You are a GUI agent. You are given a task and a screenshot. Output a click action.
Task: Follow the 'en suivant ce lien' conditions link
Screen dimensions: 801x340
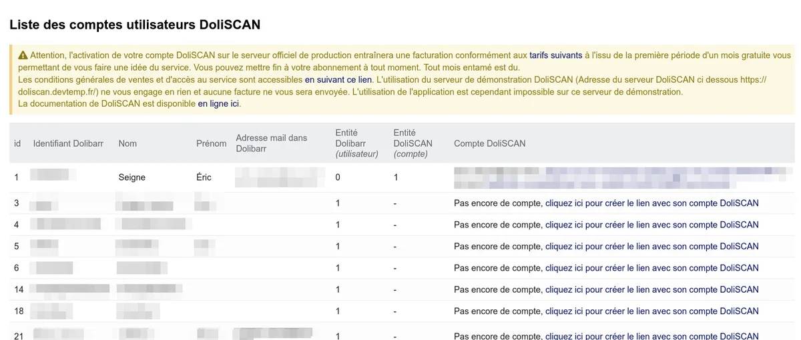click(x=338, y=79)
